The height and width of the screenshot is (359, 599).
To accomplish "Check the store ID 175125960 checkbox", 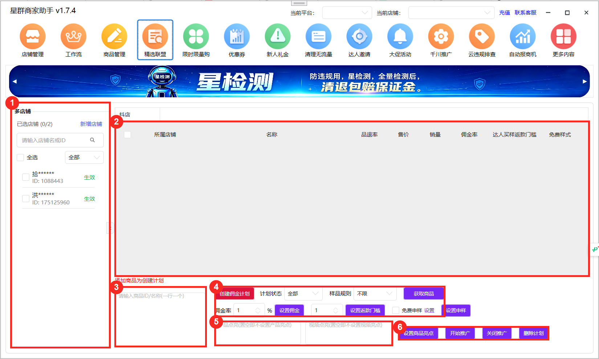I will click(x=26, y=199).
